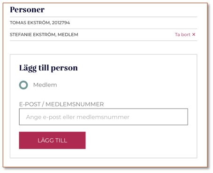Click the name STEFANIE EKSTRÖM

point(33,35)
